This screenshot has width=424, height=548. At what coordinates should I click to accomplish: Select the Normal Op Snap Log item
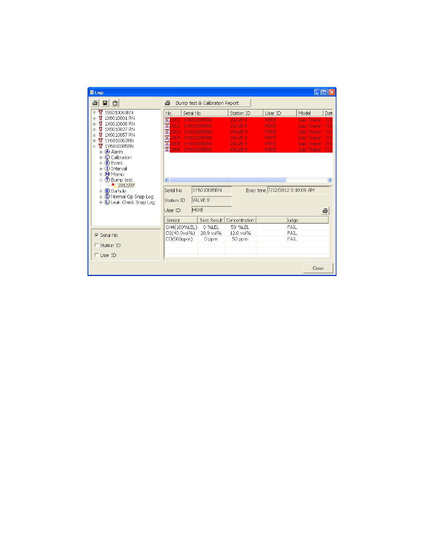coord(132,197)
